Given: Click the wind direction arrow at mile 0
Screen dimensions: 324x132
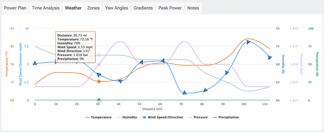Looking at the screenshot, I should (x=35, y=63).
